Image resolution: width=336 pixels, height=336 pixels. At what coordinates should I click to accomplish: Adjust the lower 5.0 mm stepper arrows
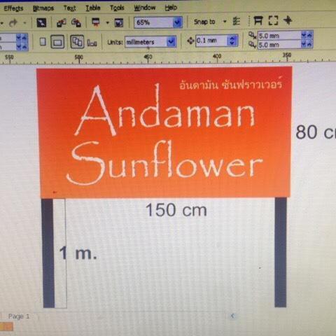coord(307,44)
